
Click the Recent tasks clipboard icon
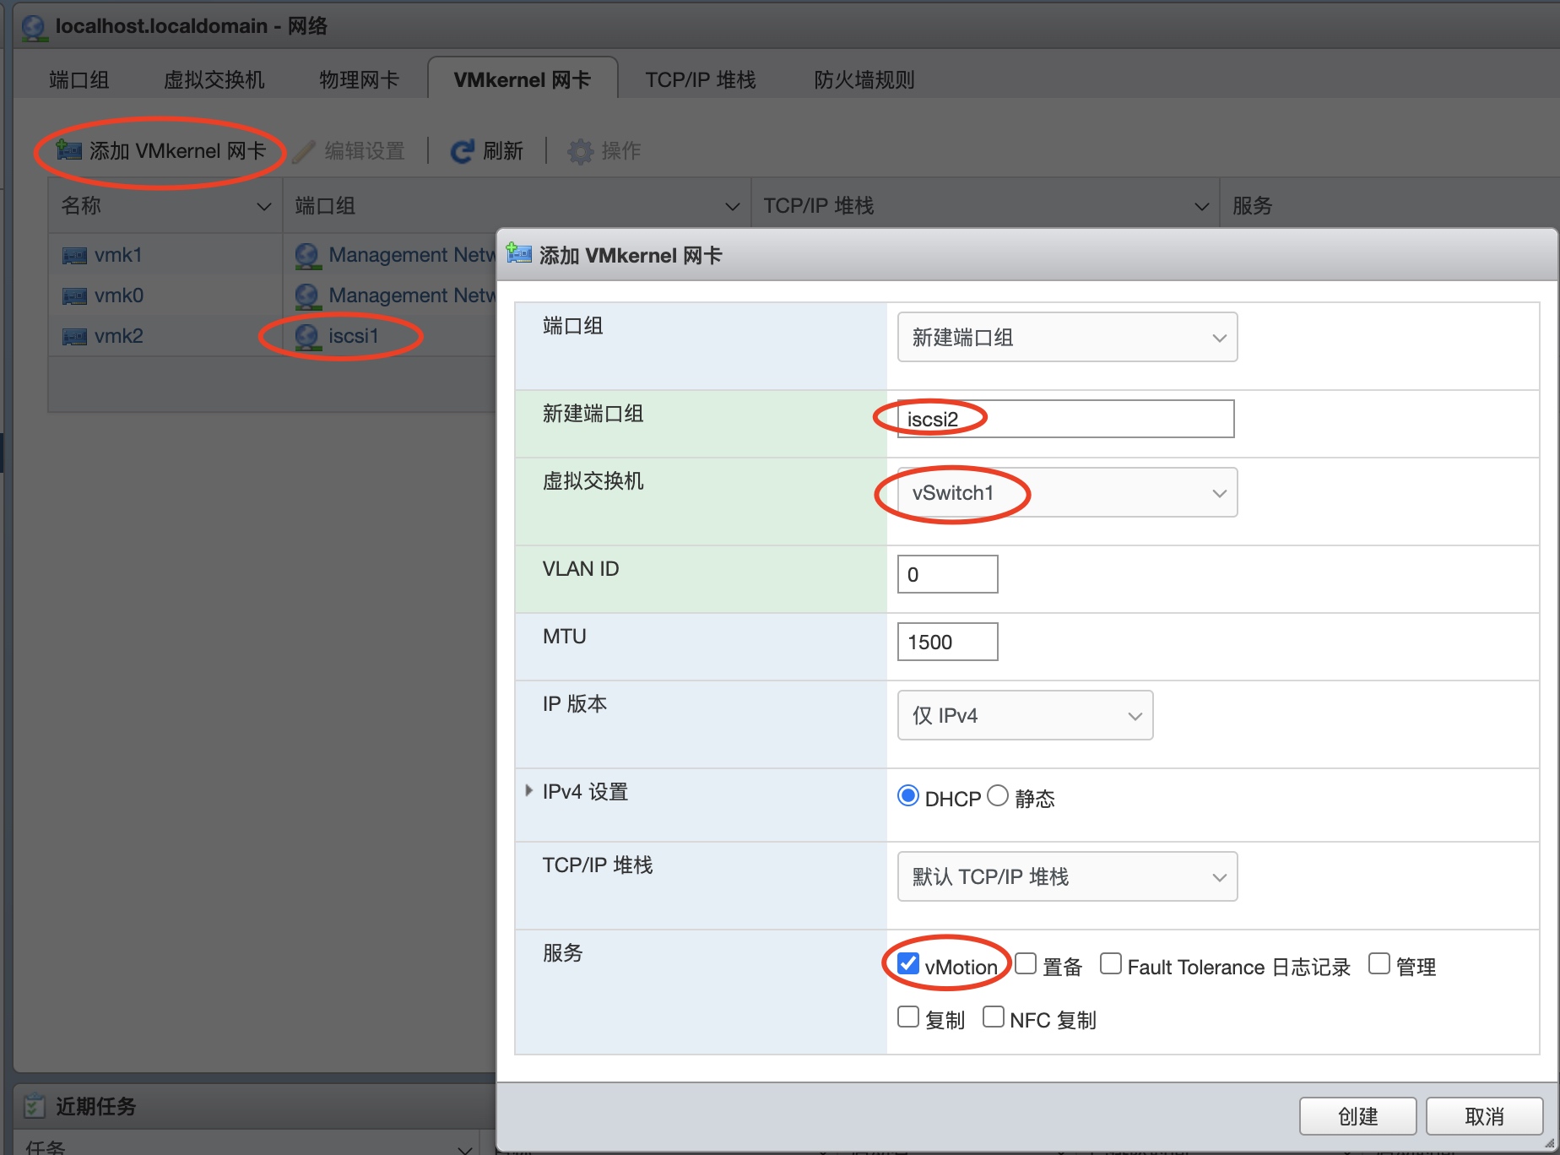point(35,1105)
